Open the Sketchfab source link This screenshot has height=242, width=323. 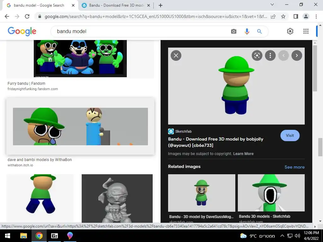[x=180, y=131]
